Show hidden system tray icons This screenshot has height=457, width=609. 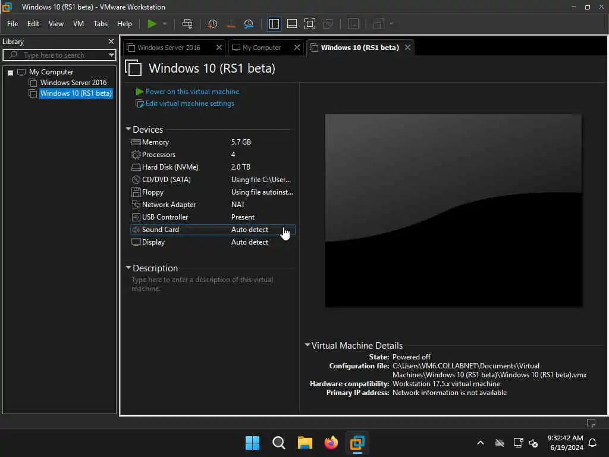click(x=481, y=443)
